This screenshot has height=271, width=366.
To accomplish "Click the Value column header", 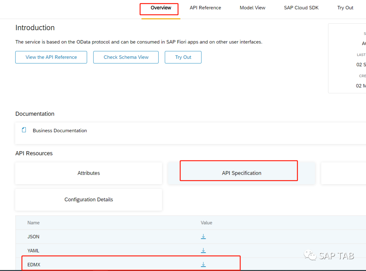I will [x=206, y=222].
